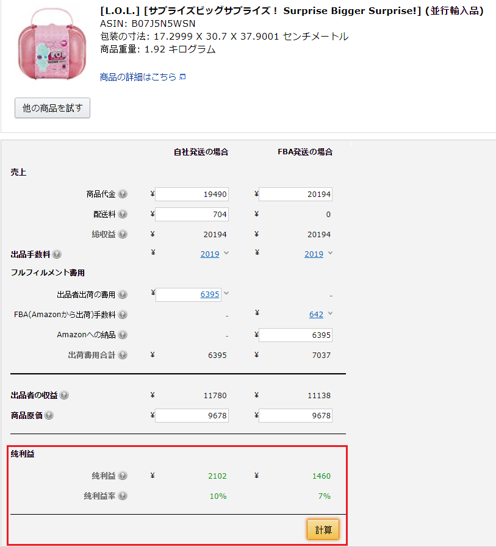Click 配送料 field showing 704
The height and width of the screenshot is (547, 496).
coord(192,214)
